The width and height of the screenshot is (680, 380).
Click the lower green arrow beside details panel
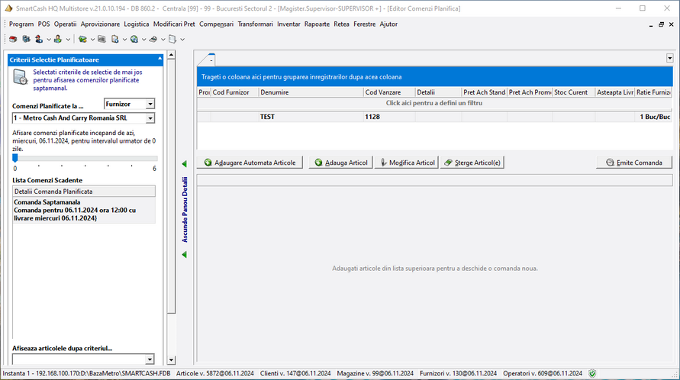tap(185, 254)
